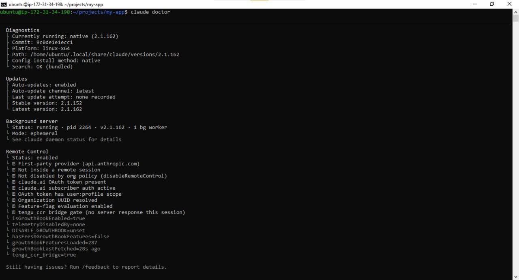Click 'tengu_ccr_bridge=true' line
This screenshot has width=519, height=280.
44,255
